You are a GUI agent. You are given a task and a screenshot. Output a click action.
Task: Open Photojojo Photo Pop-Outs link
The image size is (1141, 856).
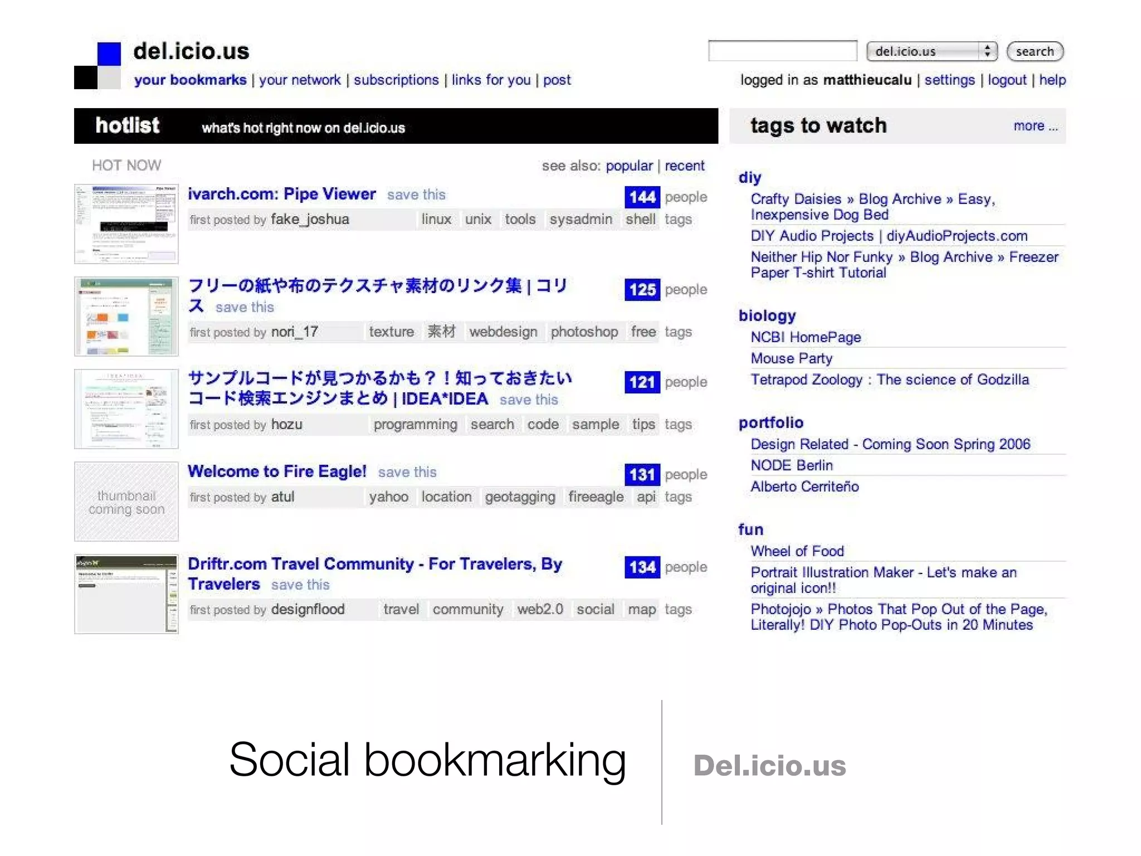pyautogui.click(x=899, y=617)
